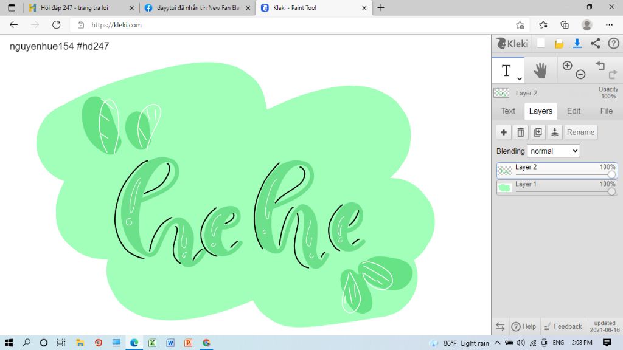This screenshot has width=623, height=350.
Task: Switch to the Layers tab
Action: 540,111
